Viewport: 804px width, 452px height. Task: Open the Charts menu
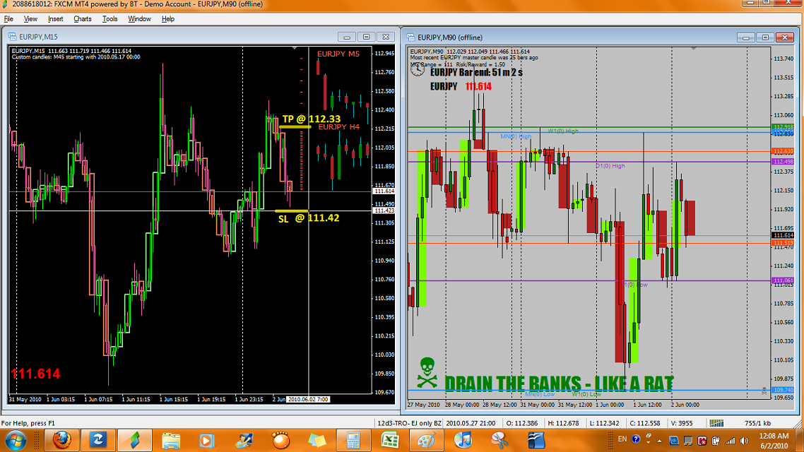(82, 19)
